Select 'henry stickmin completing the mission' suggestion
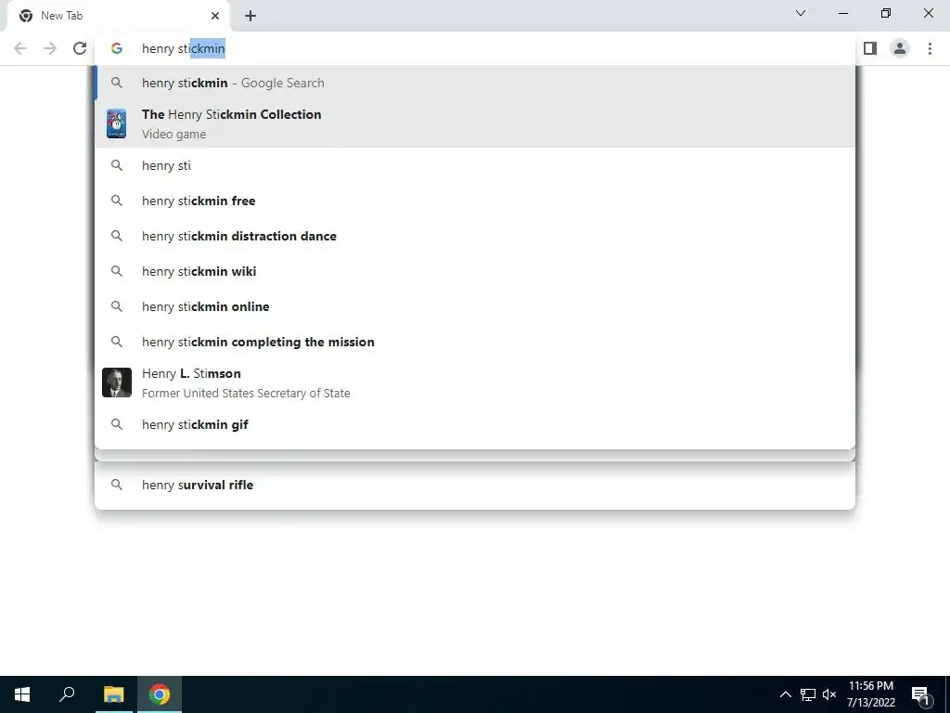The width and height of the screenshot is (950, 713). point(475,342)
